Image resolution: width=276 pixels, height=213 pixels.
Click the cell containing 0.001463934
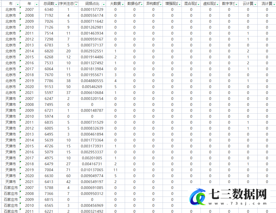point(92,33)
